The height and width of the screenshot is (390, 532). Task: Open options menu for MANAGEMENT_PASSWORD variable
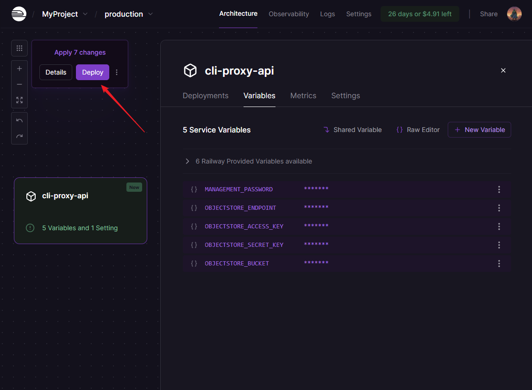pyautogui.click(x=499, y=189)
